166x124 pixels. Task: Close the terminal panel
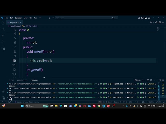163,80
